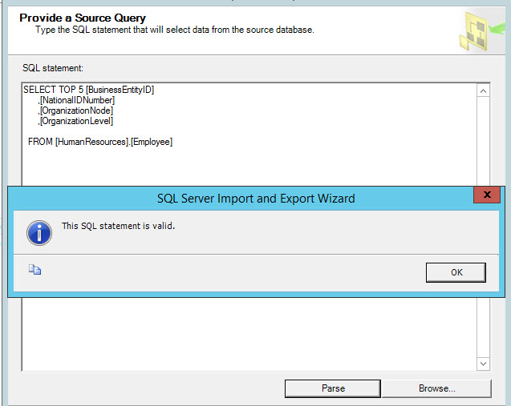Place cursor on the [OrganizationLevel] line
This screenshot has height=406, width=511.
77,121
